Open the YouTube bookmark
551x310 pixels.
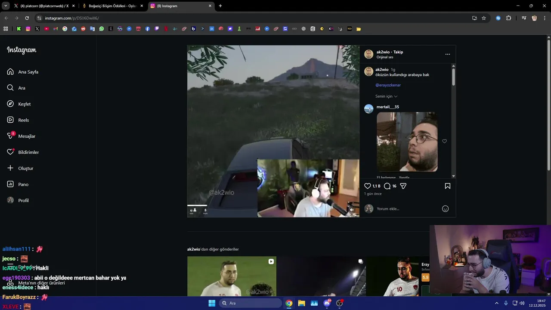(x=46, y=29)
